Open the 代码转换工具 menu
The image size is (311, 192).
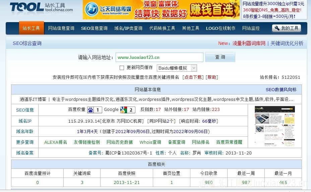click(162, 28)
